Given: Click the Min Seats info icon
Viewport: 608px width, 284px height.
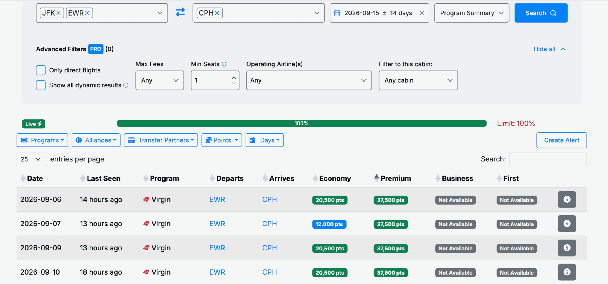Looking at the screenshot, I should coord(224,64).
